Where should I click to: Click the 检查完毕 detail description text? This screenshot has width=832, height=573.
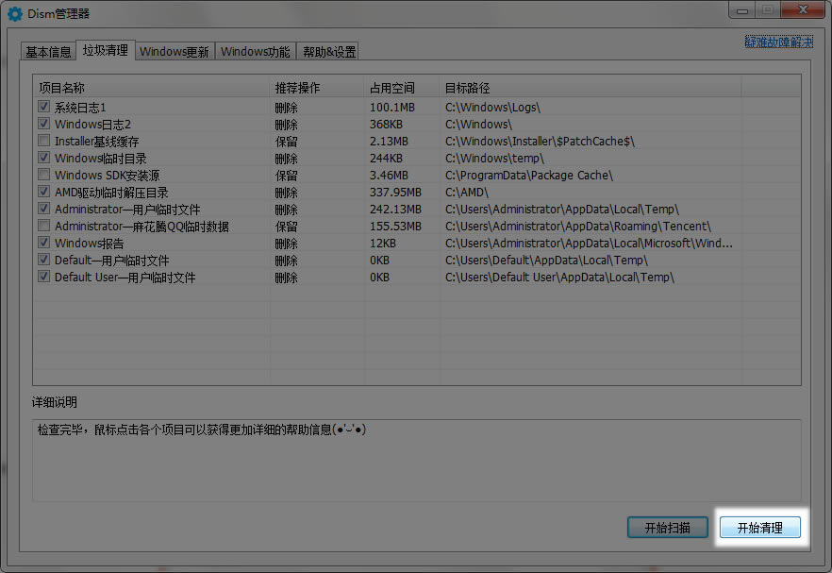point(202,430)
